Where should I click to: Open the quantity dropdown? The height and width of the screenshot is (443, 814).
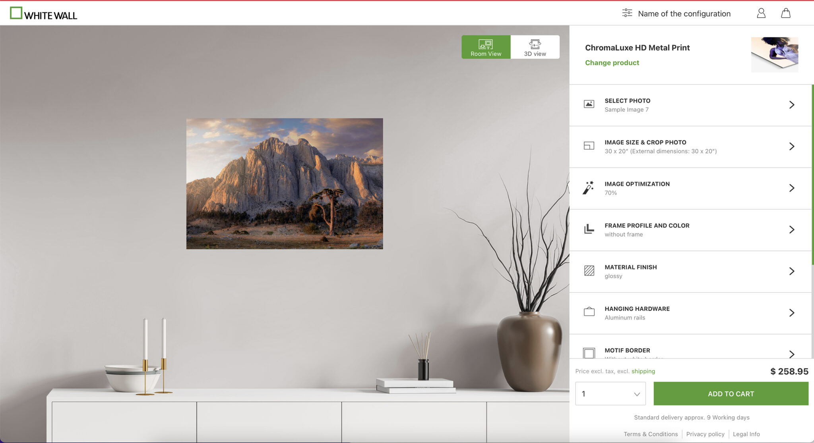point(610,394)
